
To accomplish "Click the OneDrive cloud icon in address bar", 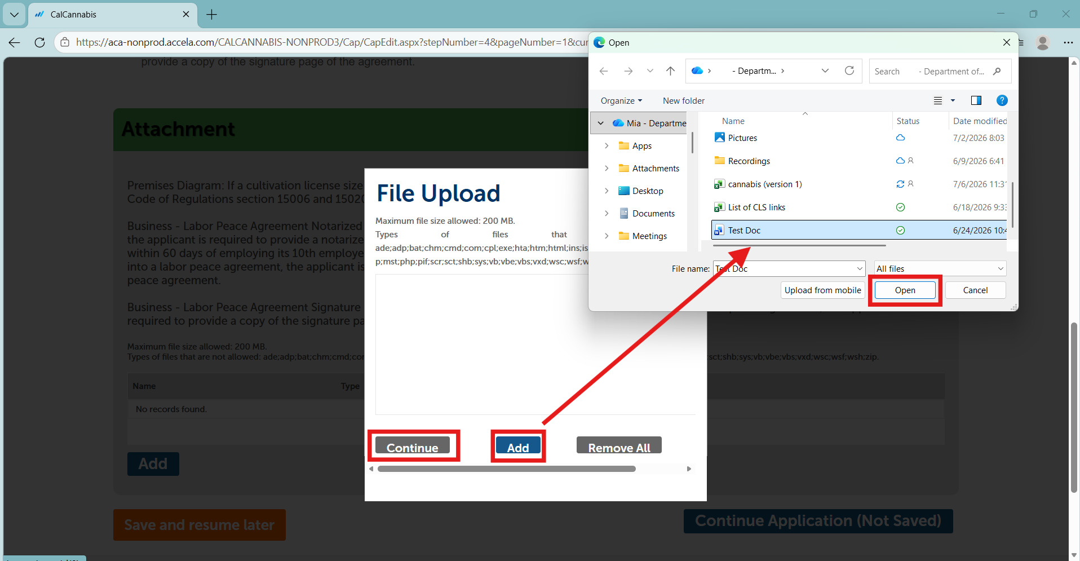I will 697,70.
